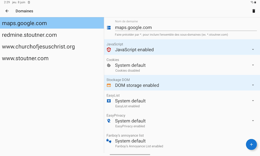Tap Fanboy's annoyance thumbs icon
Viewport: 260px width, 156px height.
coord(109,141)
